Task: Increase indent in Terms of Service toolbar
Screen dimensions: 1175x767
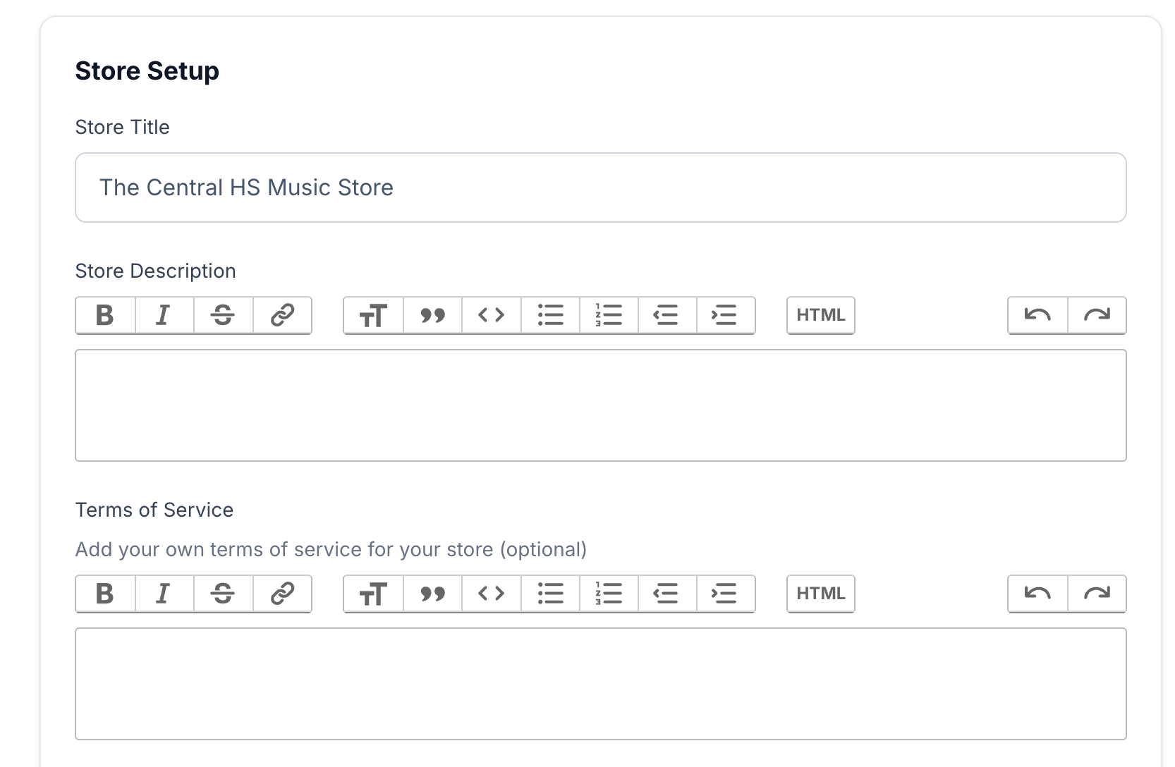Action: pos(725,594)
